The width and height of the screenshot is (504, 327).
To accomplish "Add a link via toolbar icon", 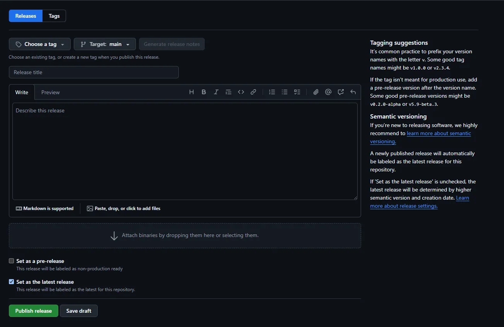I will coord(253,92).
